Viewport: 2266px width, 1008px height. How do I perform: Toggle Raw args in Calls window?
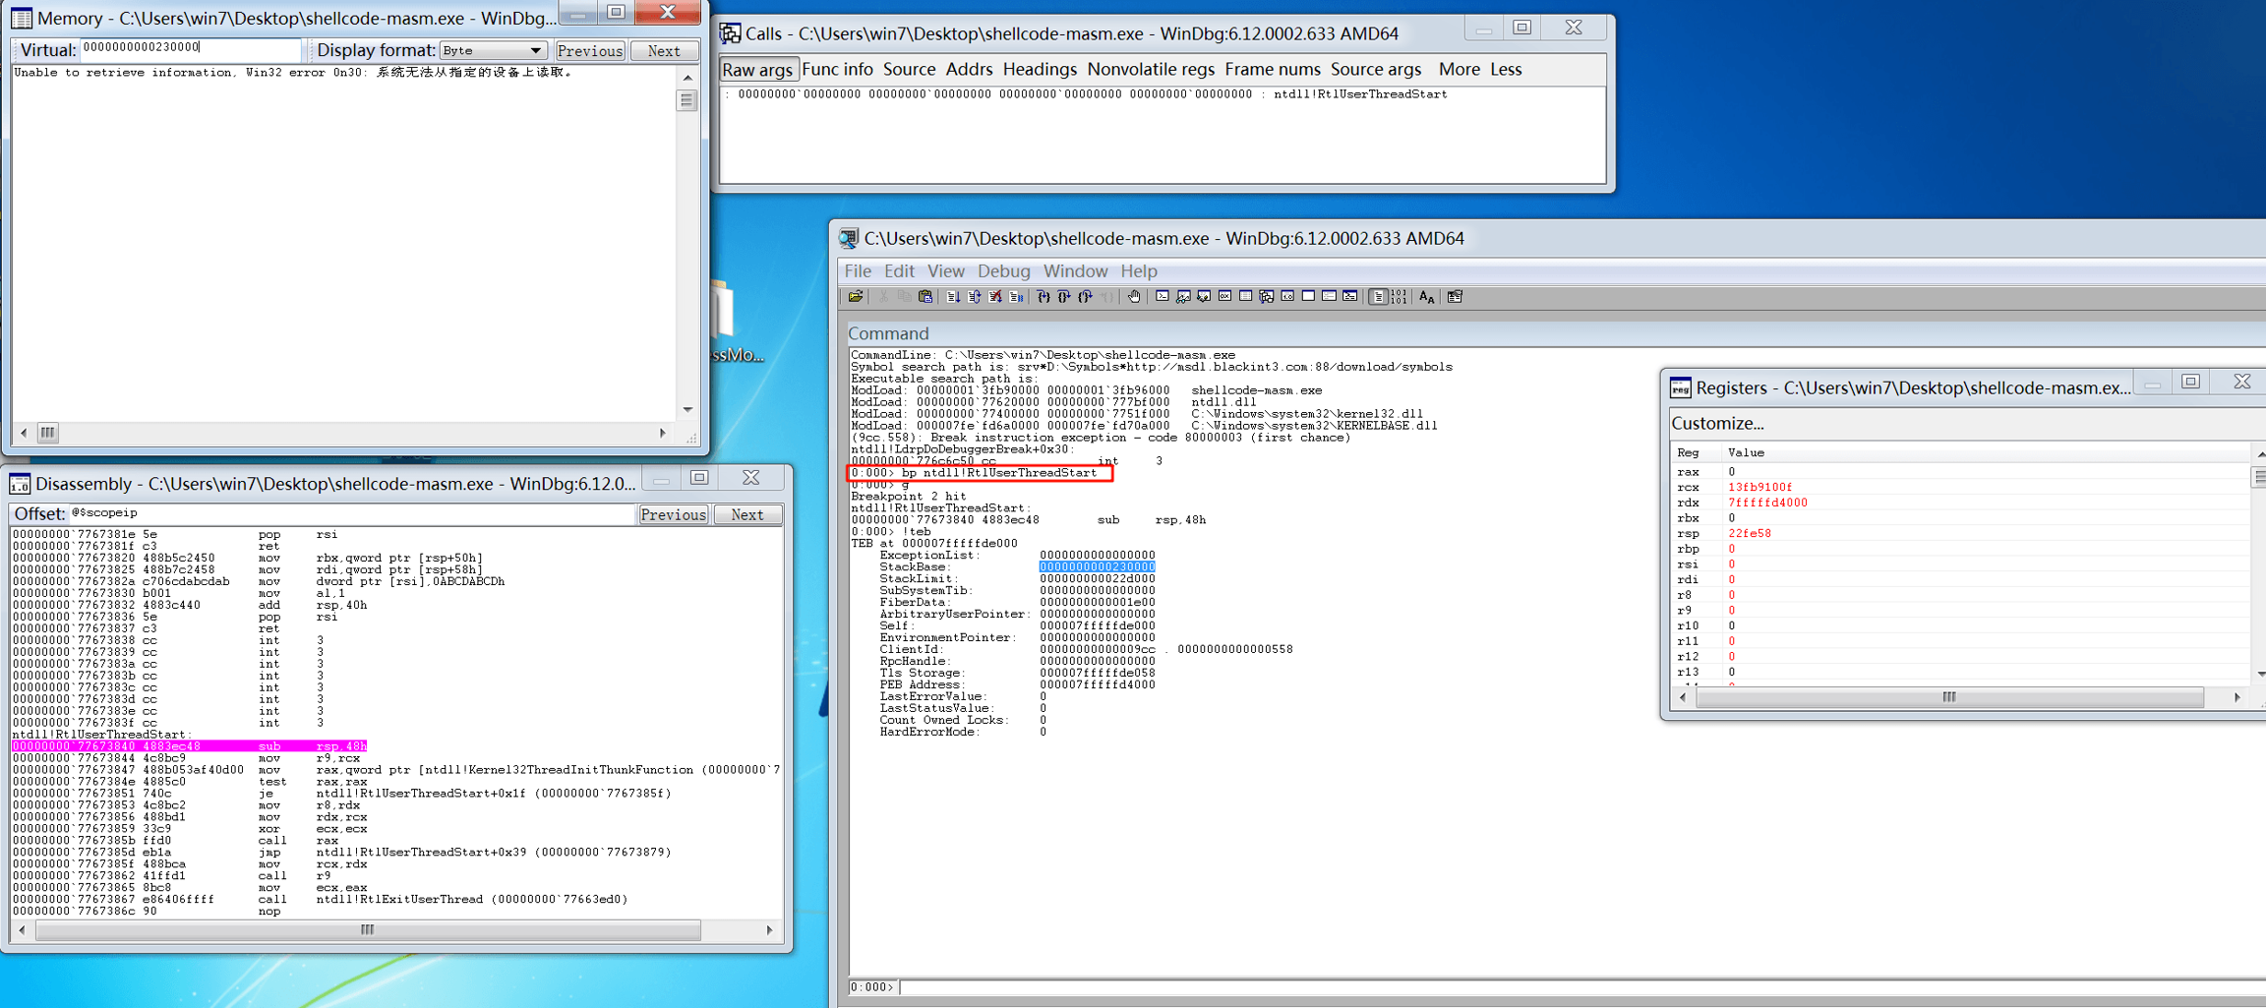pyautogui.click(x=756, y=70)
